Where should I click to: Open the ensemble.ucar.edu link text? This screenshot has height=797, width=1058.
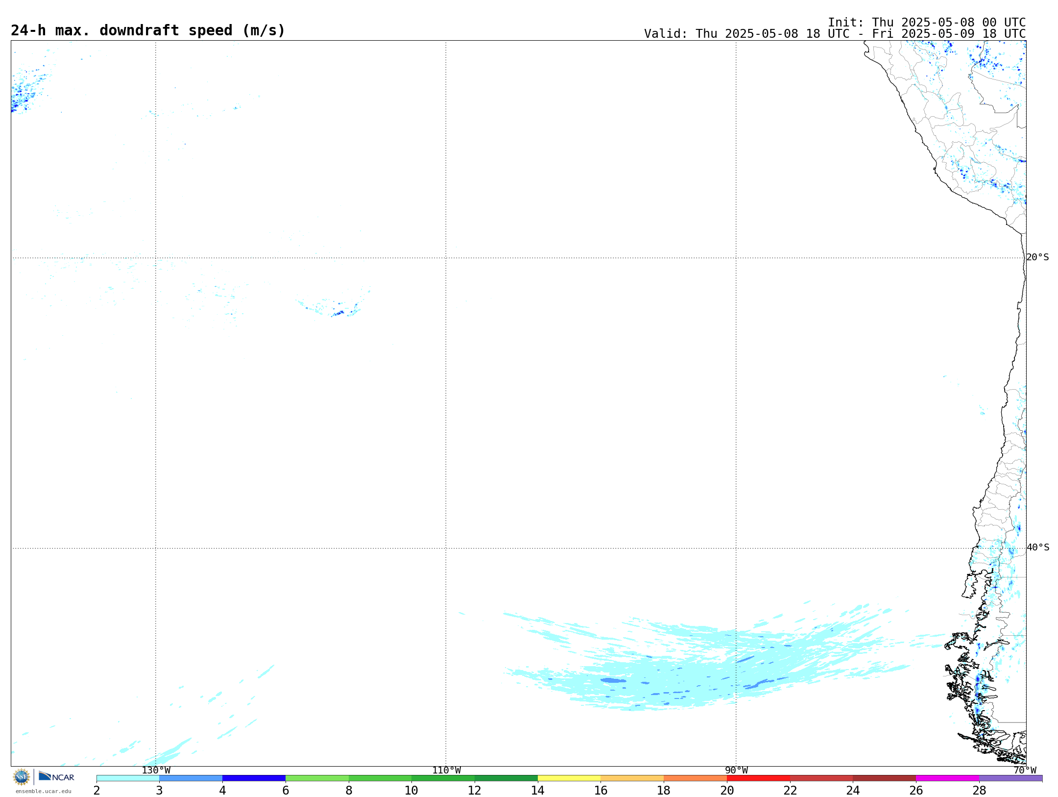click(44, 791)
